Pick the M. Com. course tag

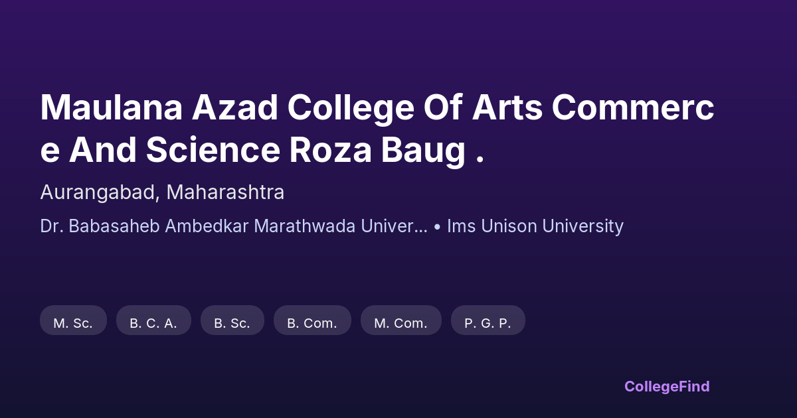400,323
